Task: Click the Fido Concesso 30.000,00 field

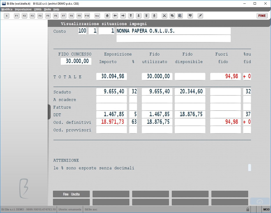Action: [x=76, y=61]
